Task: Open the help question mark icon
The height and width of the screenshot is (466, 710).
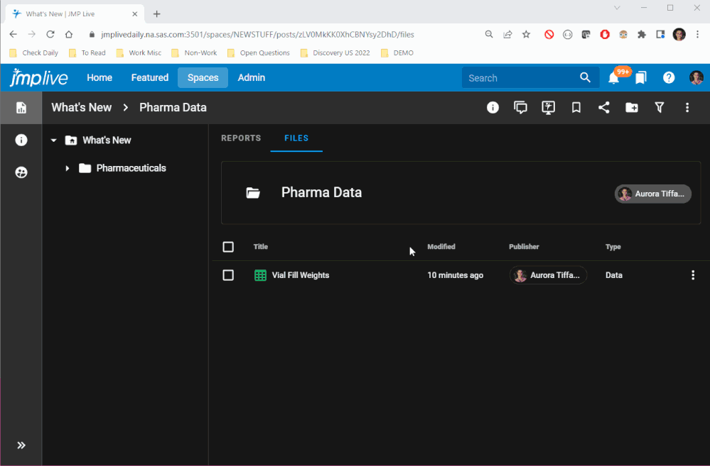Action: click(669, 78)
